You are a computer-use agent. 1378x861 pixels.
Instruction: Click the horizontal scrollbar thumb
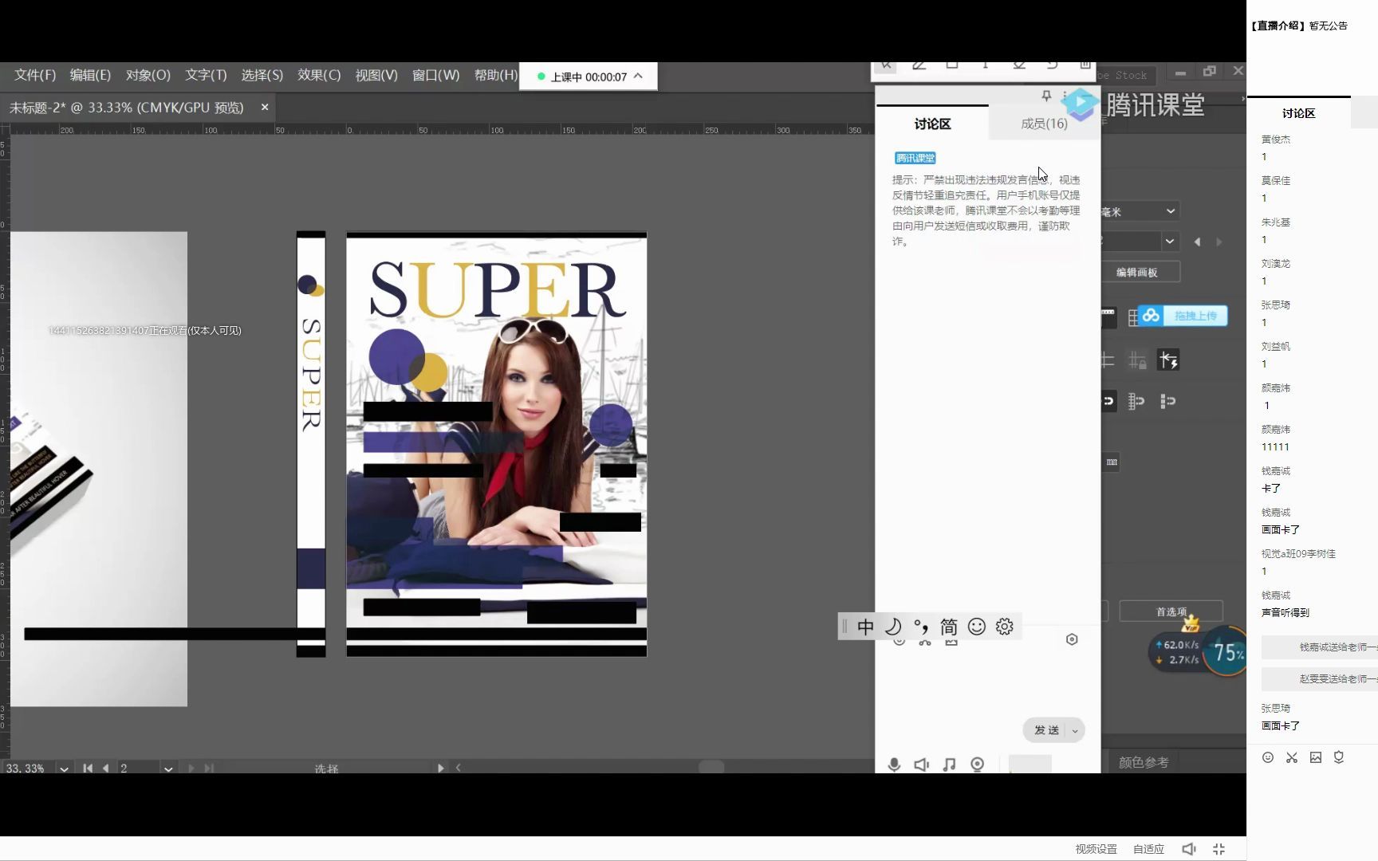711,767
